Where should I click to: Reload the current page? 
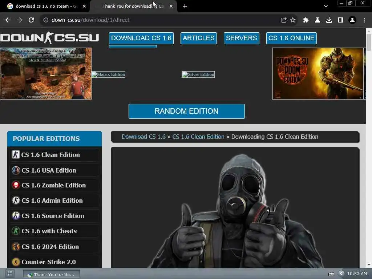coord(31,20)
